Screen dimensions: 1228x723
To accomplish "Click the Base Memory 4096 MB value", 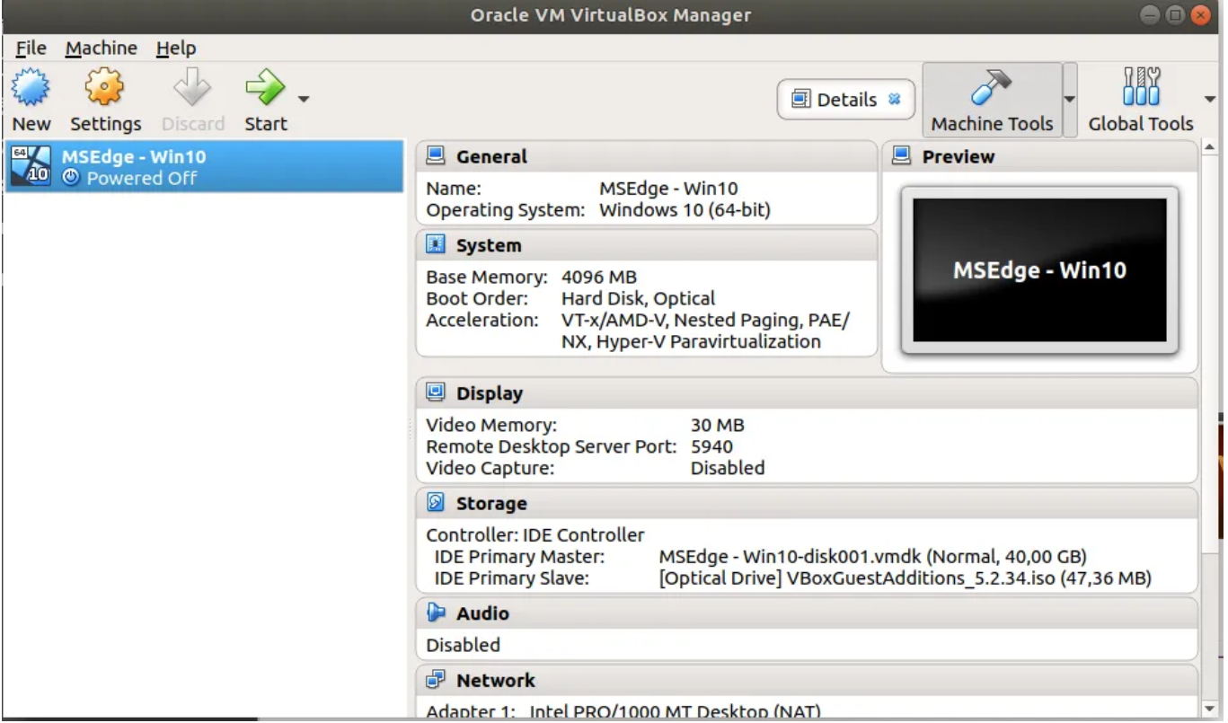I will pyautogui.click(x=598, y=278).
